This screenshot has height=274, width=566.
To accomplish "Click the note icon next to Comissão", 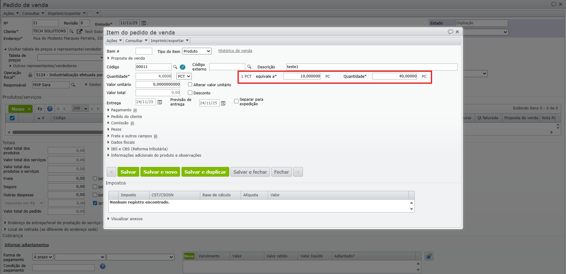I will 132,123.
